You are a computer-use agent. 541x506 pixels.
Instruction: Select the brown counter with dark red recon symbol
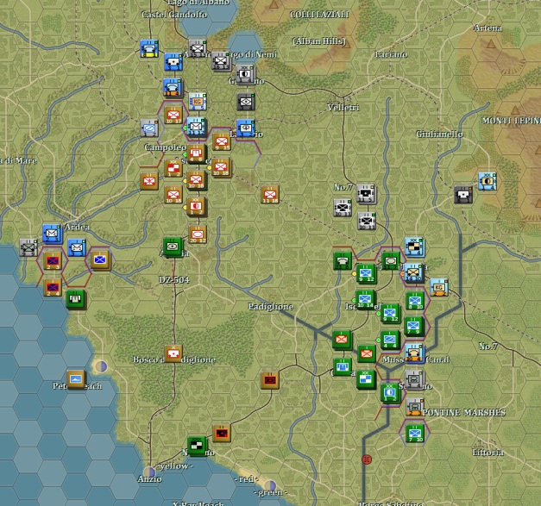270,380
